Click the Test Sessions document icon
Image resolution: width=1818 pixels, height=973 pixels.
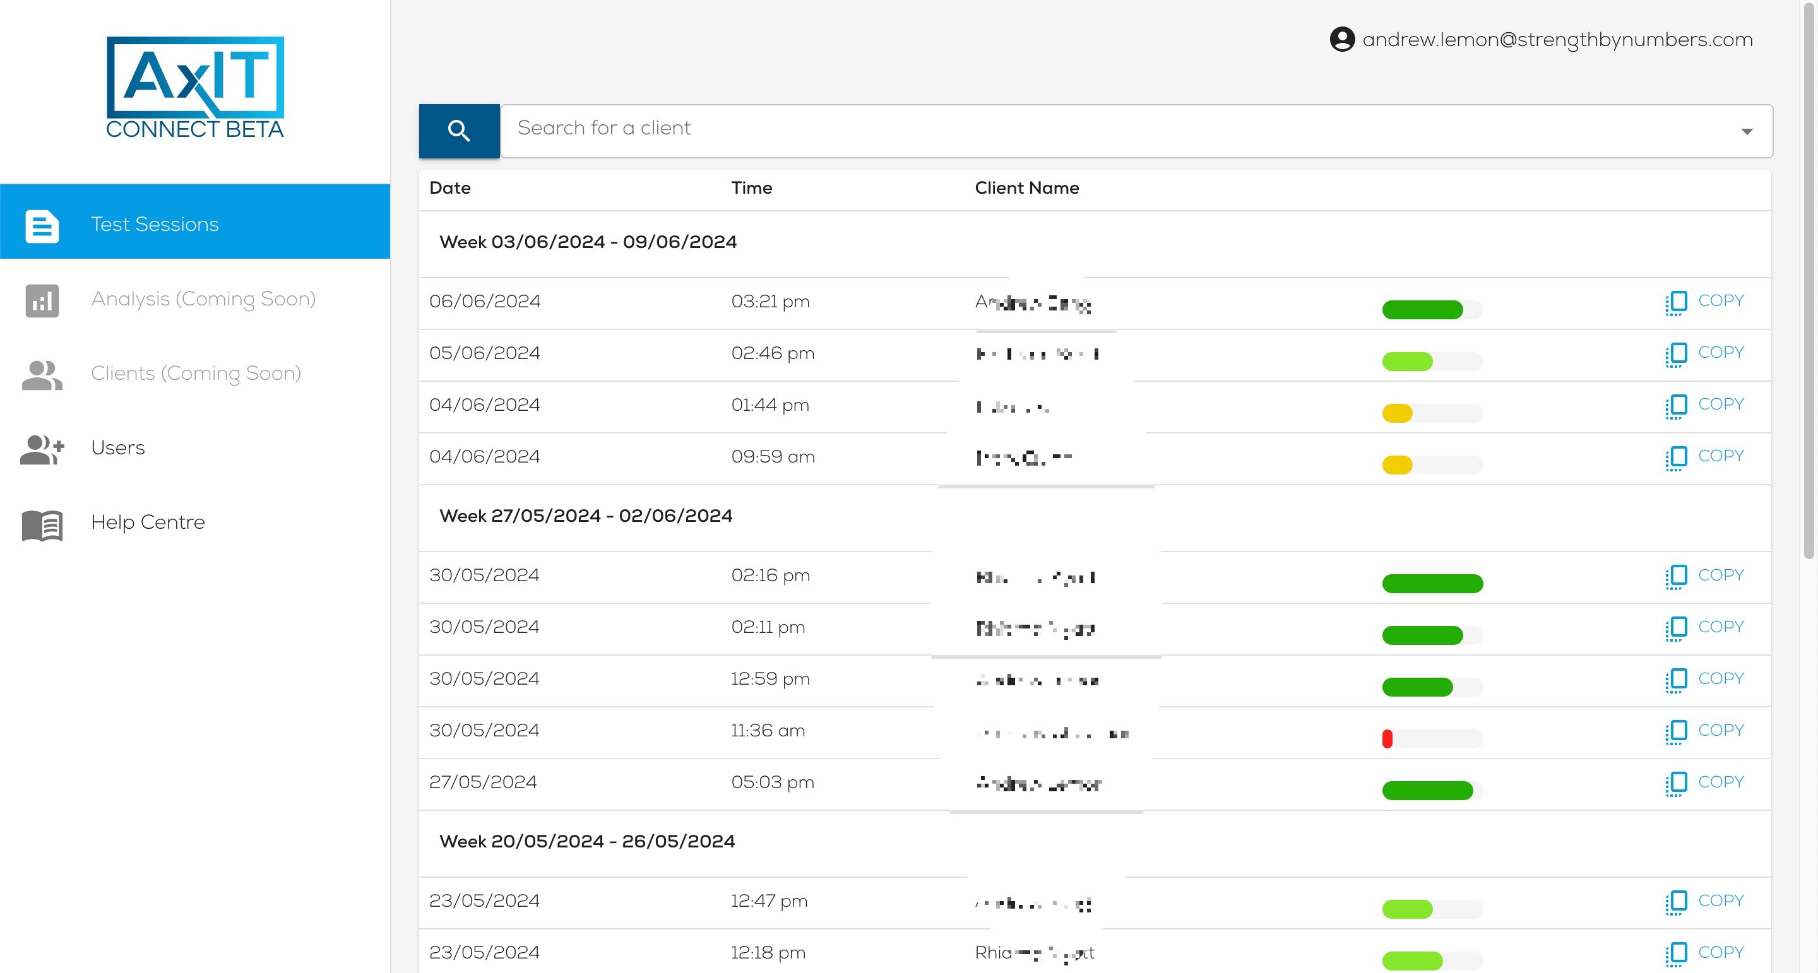(x=42, y=226)
